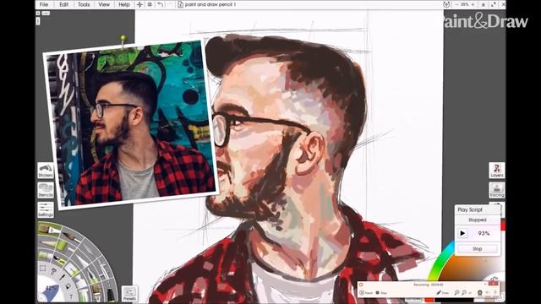Click the Stopped status in Play Script
Viewport: 541px width, 304px height.
[477, 220]
